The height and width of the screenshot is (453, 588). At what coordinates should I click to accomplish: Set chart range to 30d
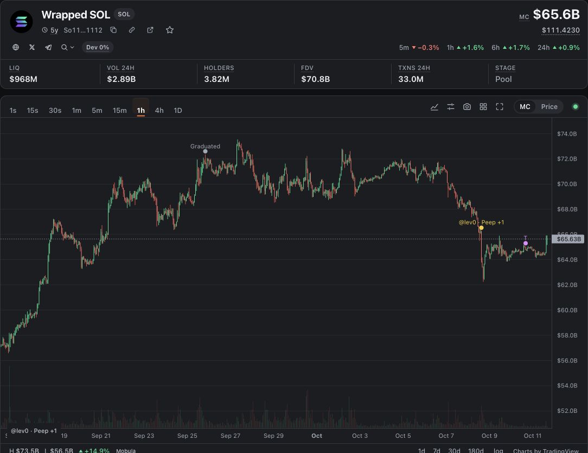[x=454, y=450]
